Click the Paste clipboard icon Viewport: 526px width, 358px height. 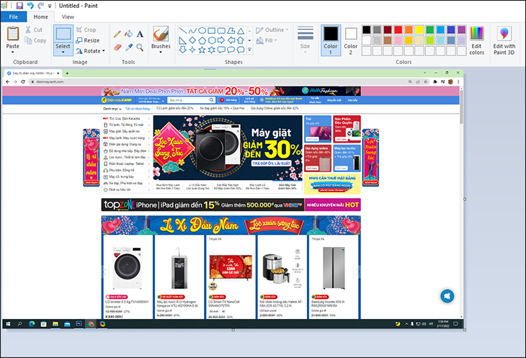(13, 34)
